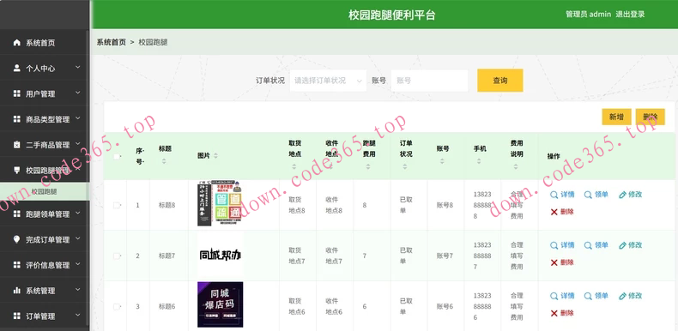Click the red X delete icon in row 标题6
This screenshot has height=331, width=678.
tap(554, 313)
